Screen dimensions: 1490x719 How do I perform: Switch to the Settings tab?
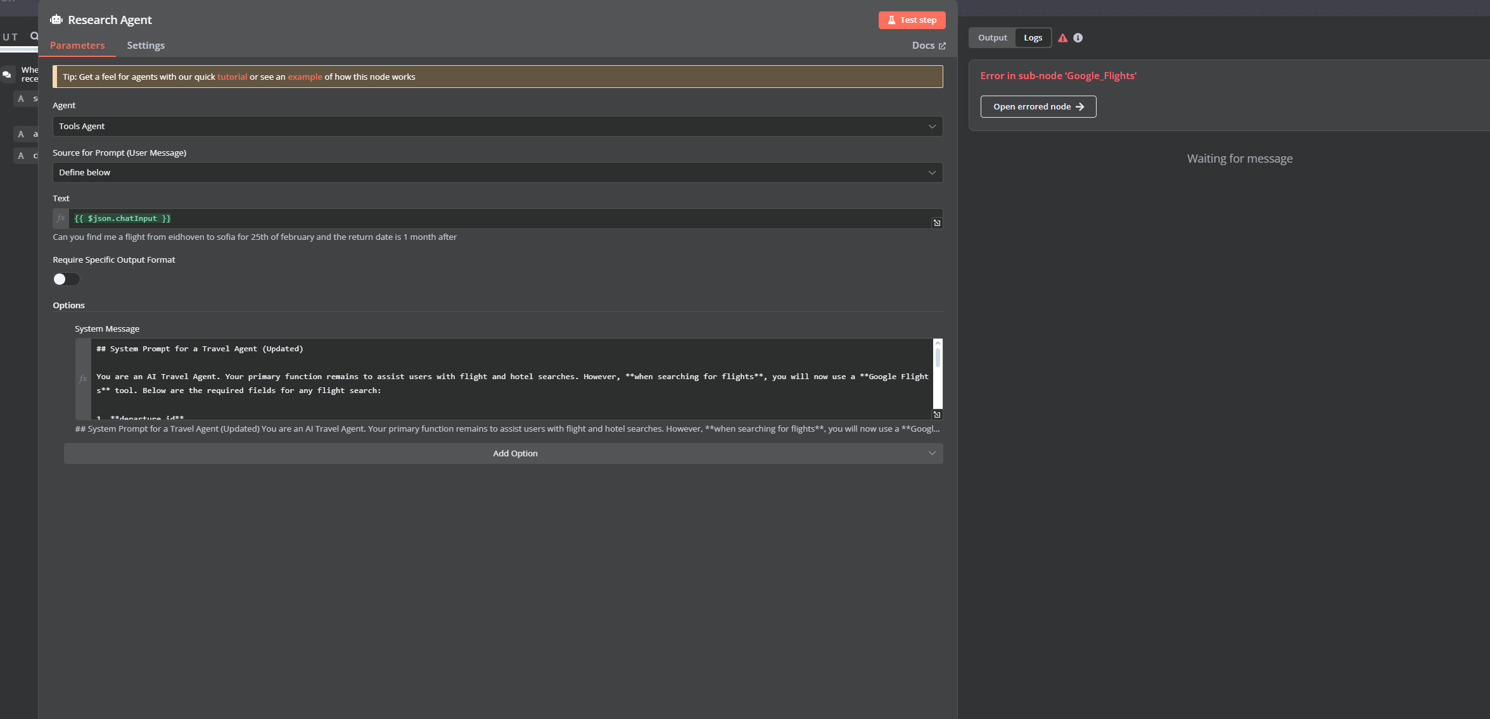146,46
